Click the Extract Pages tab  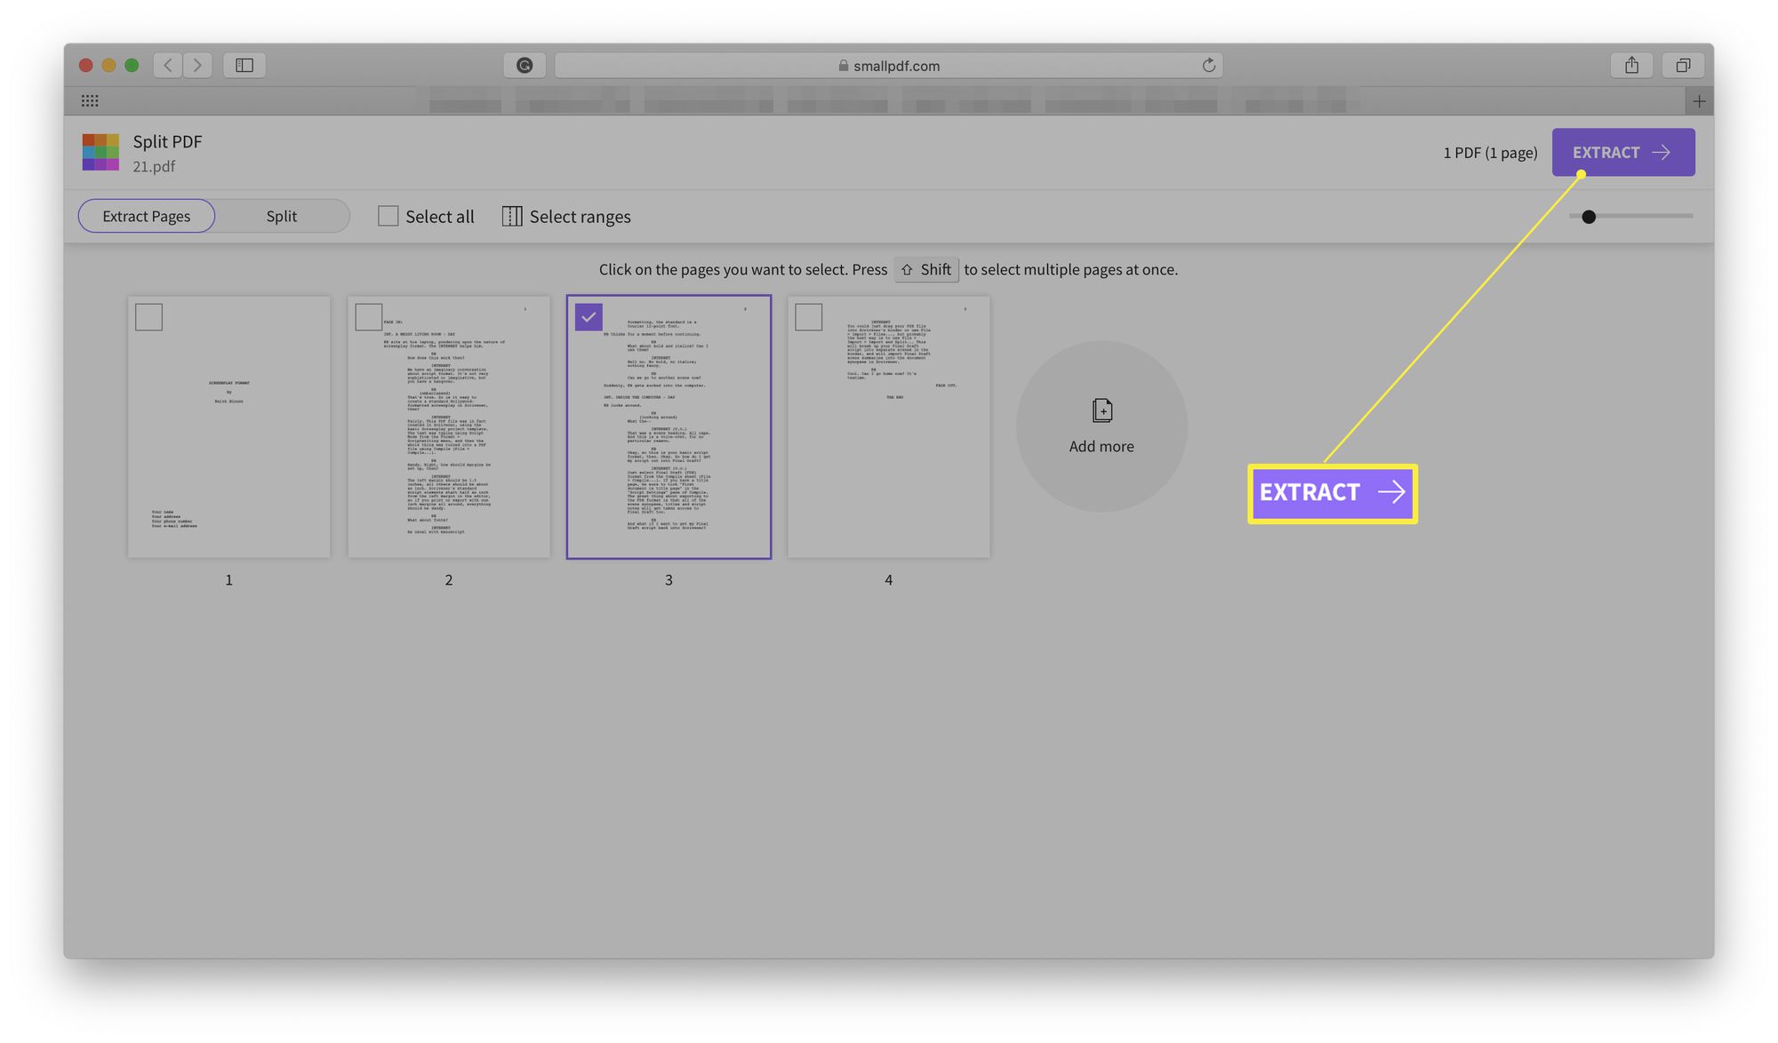pyautogui.click(x=146, y=215)
